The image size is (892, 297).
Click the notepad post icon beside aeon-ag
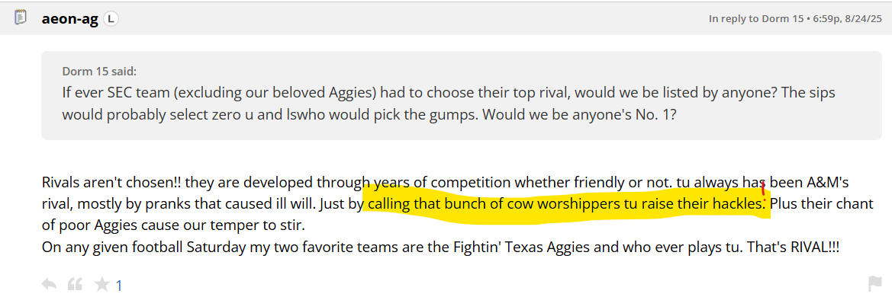[x=20, y=18]
